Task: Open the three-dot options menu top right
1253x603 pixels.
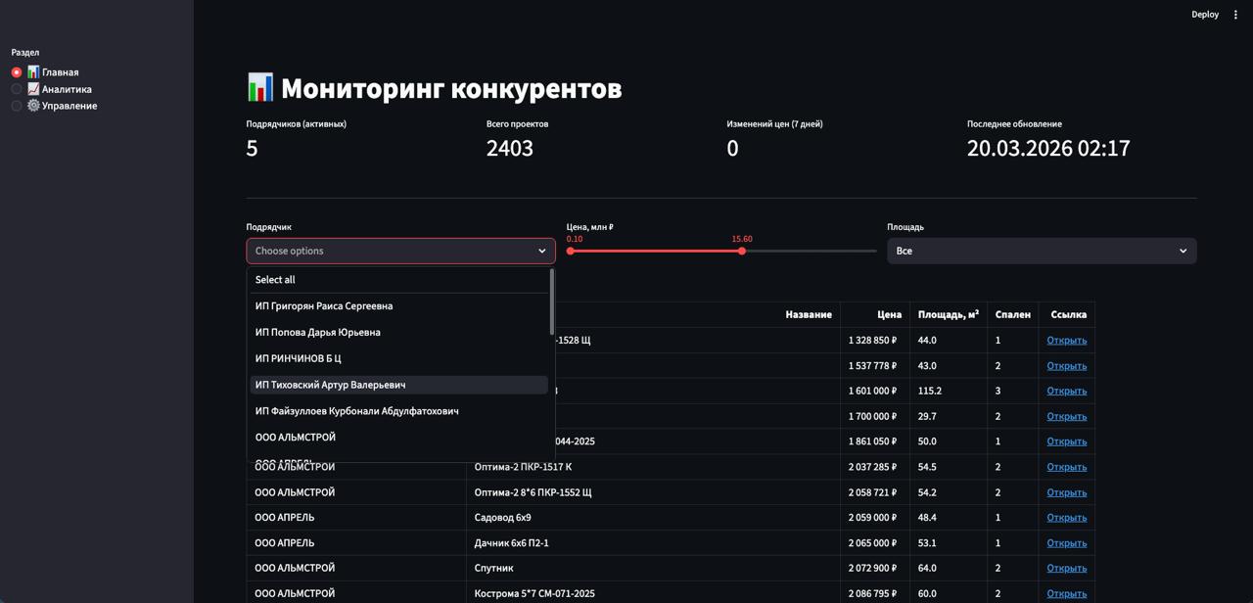Action: (1234, 14)
